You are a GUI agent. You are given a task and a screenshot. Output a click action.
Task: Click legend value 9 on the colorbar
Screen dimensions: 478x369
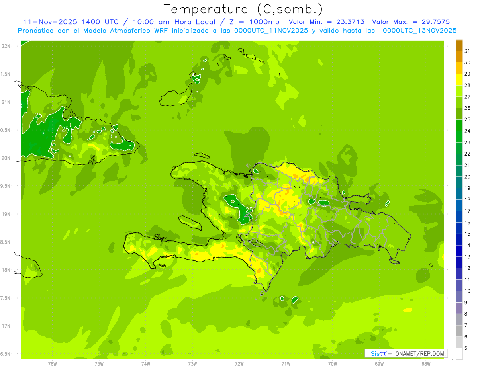[466, 303]
